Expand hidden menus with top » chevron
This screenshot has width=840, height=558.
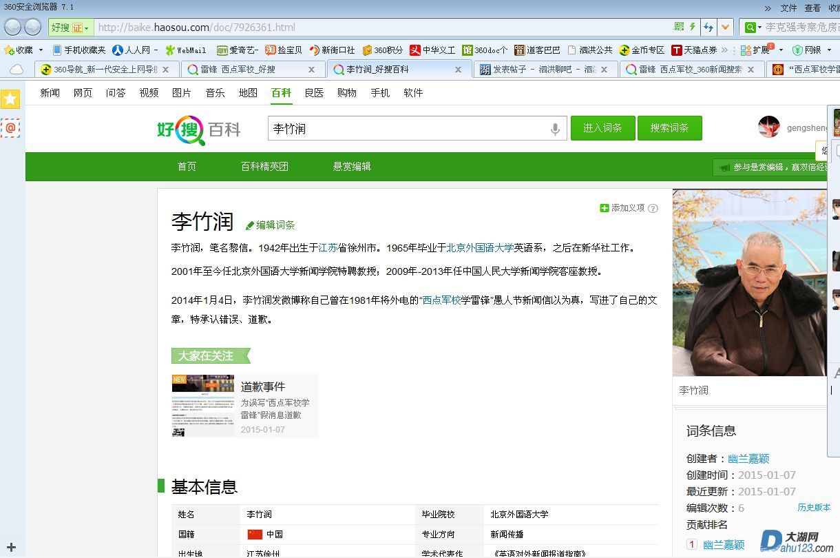click(768, 8)
